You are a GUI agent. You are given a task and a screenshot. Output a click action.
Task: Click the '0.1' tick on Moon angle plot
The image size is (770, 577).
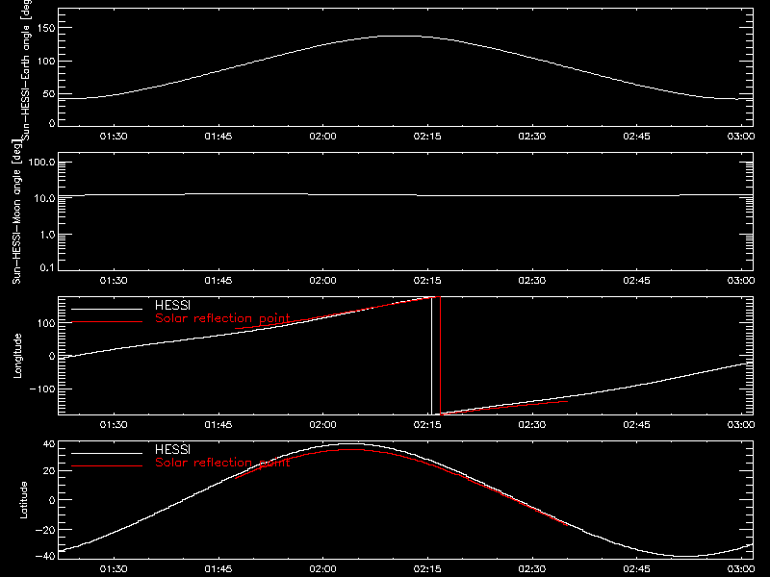tap(47, 267)
